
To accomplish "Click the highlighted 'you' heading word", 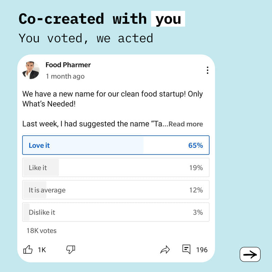I will click(x=168, y=19).
